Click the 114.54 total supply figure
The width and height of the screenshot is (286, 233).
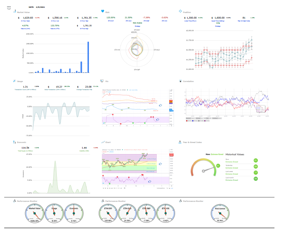coord(25,148)
